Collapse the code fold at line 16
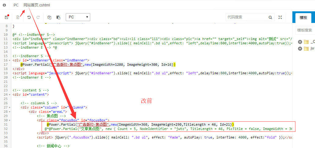The width and height of the screenshot is (315, 148). tap(11, 61)
